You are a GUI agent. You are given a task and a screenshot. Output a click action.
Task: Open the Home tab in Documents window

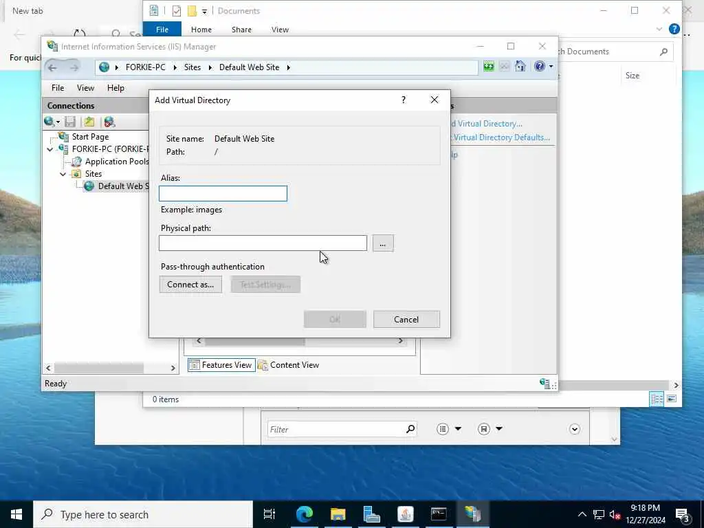point(201,30)
